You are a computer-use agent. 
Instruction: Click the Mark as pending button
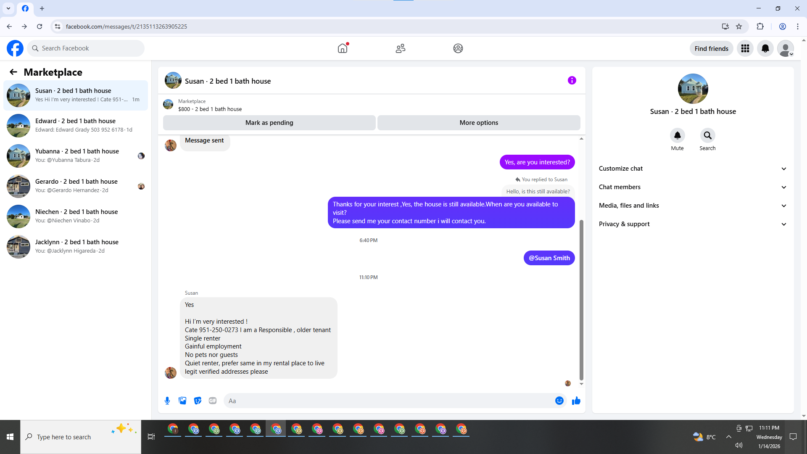[269, 123]
